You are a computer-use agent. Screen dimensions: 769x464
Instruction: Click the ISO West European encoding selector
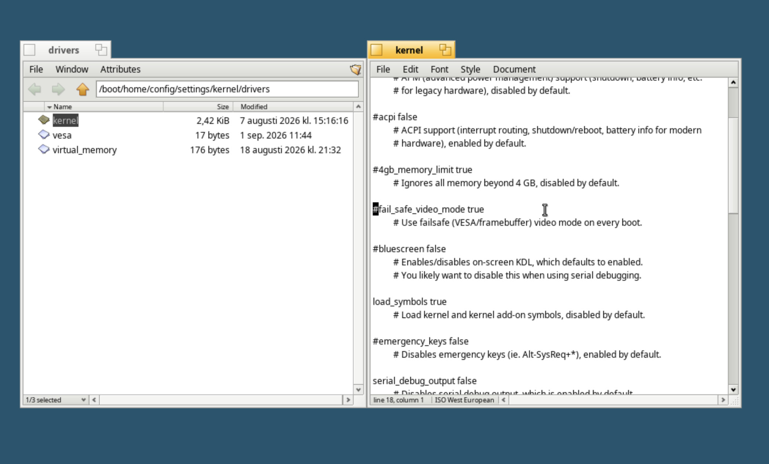[464, 400]
